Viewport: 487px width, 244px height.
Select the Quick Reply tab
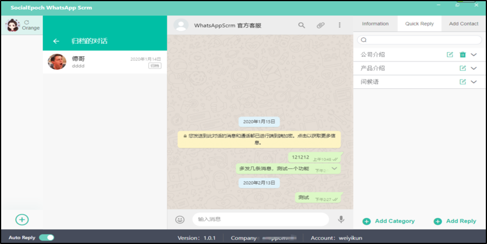tap(419, 23)
